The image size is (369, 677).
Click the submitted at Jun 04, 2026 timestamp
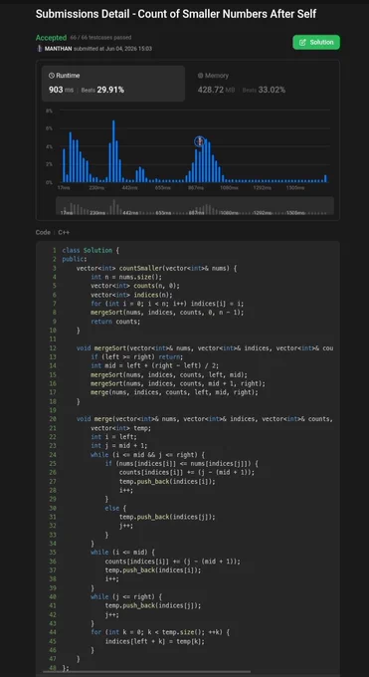click(112, 49)
